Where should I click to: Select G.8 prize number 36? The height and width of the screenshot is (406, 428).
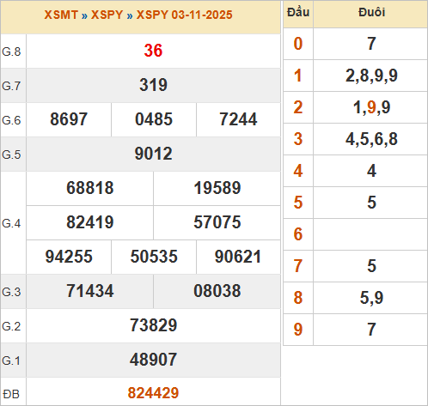(153, 51)
